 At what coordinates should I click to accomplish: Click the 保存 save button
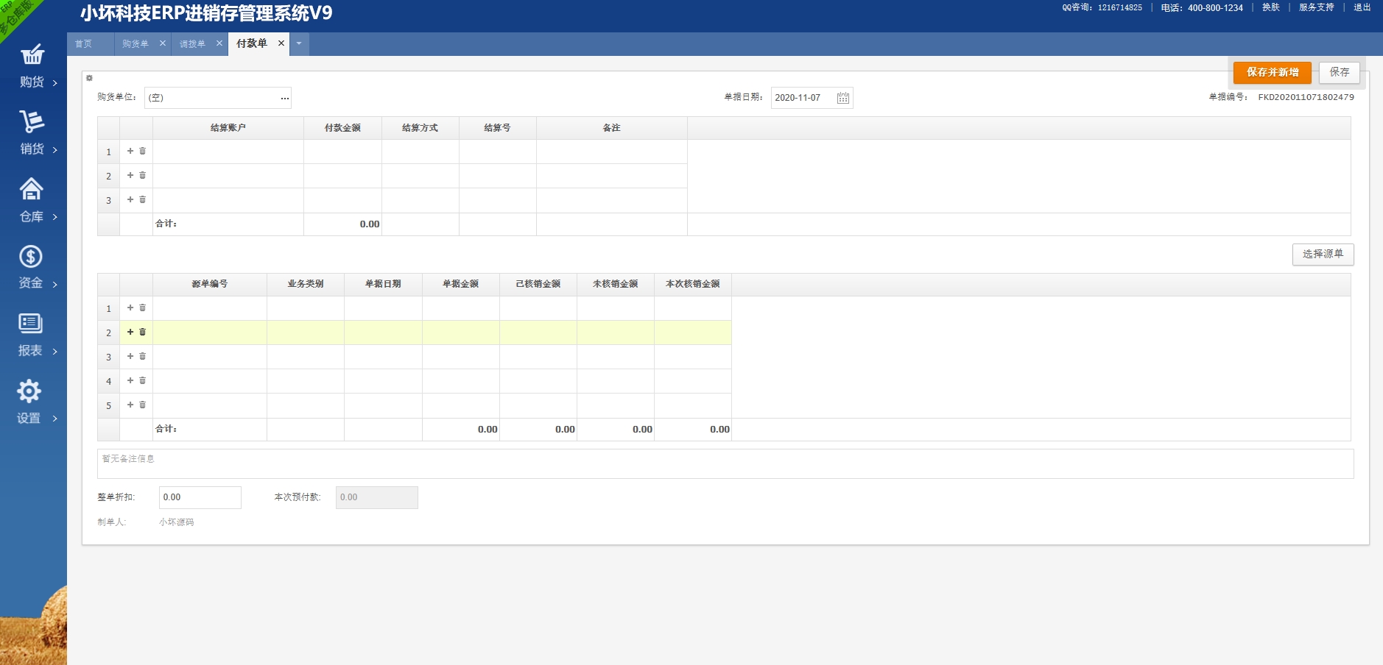pyautogui.click(x=1340, y=72)
